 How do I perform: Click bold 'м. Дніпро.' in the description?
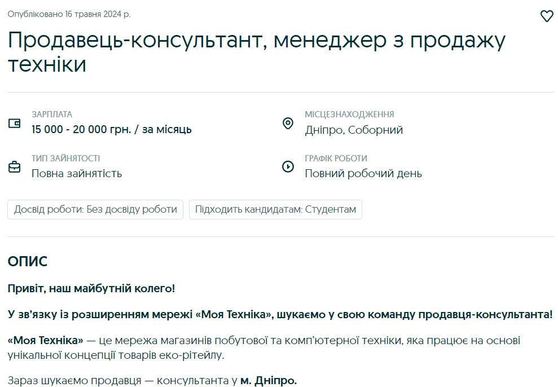[x=268, y=381]
